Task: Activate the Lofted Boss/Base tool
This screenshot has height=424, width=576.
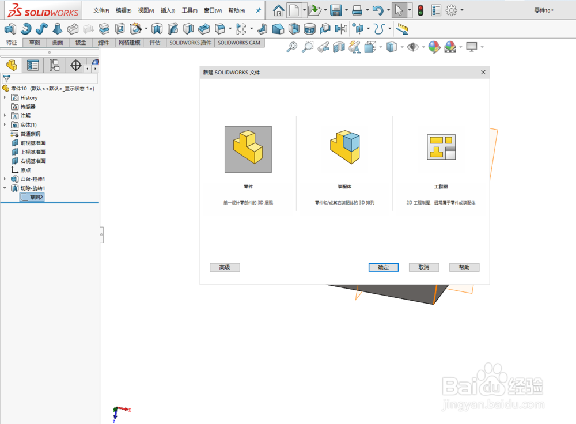Action: pyautogui.click(x=57, y=29)
